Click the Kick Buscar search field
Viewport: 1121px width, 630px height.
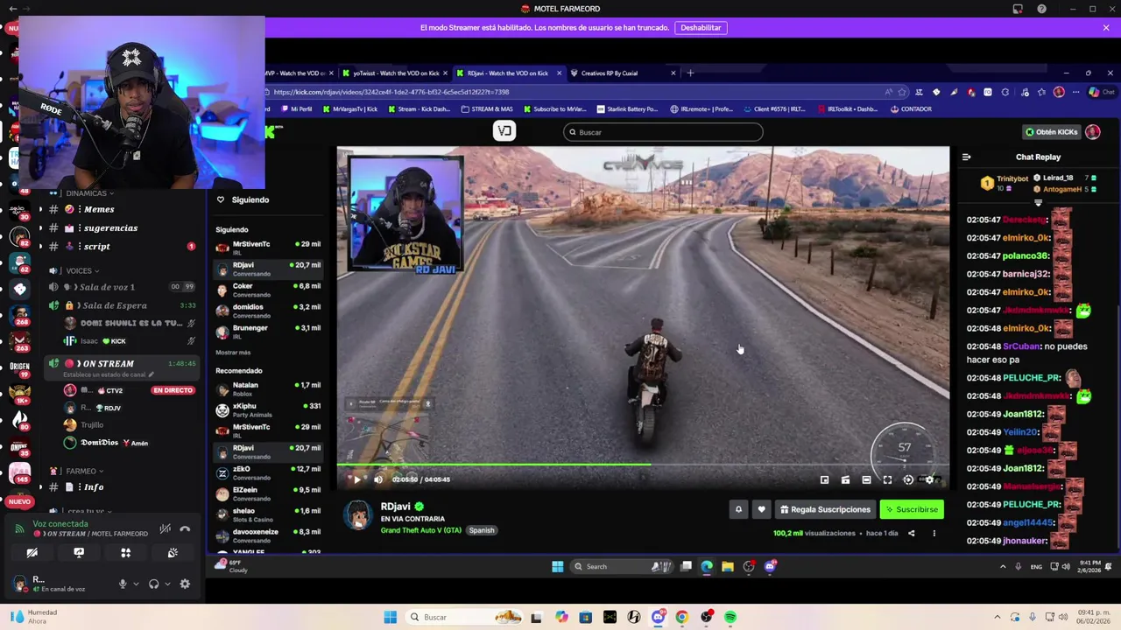pyautogui.click(x=663, y=132)
